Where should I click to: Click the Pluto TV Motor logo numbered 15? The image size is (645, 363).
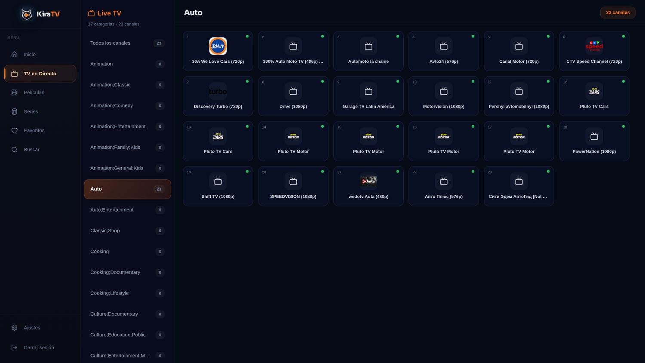point(369,136)
